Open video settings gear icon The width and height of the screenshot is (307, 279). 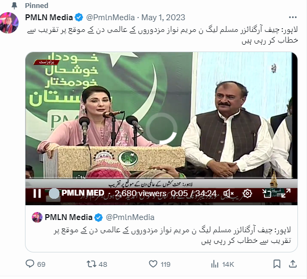[x=247, y=193]
